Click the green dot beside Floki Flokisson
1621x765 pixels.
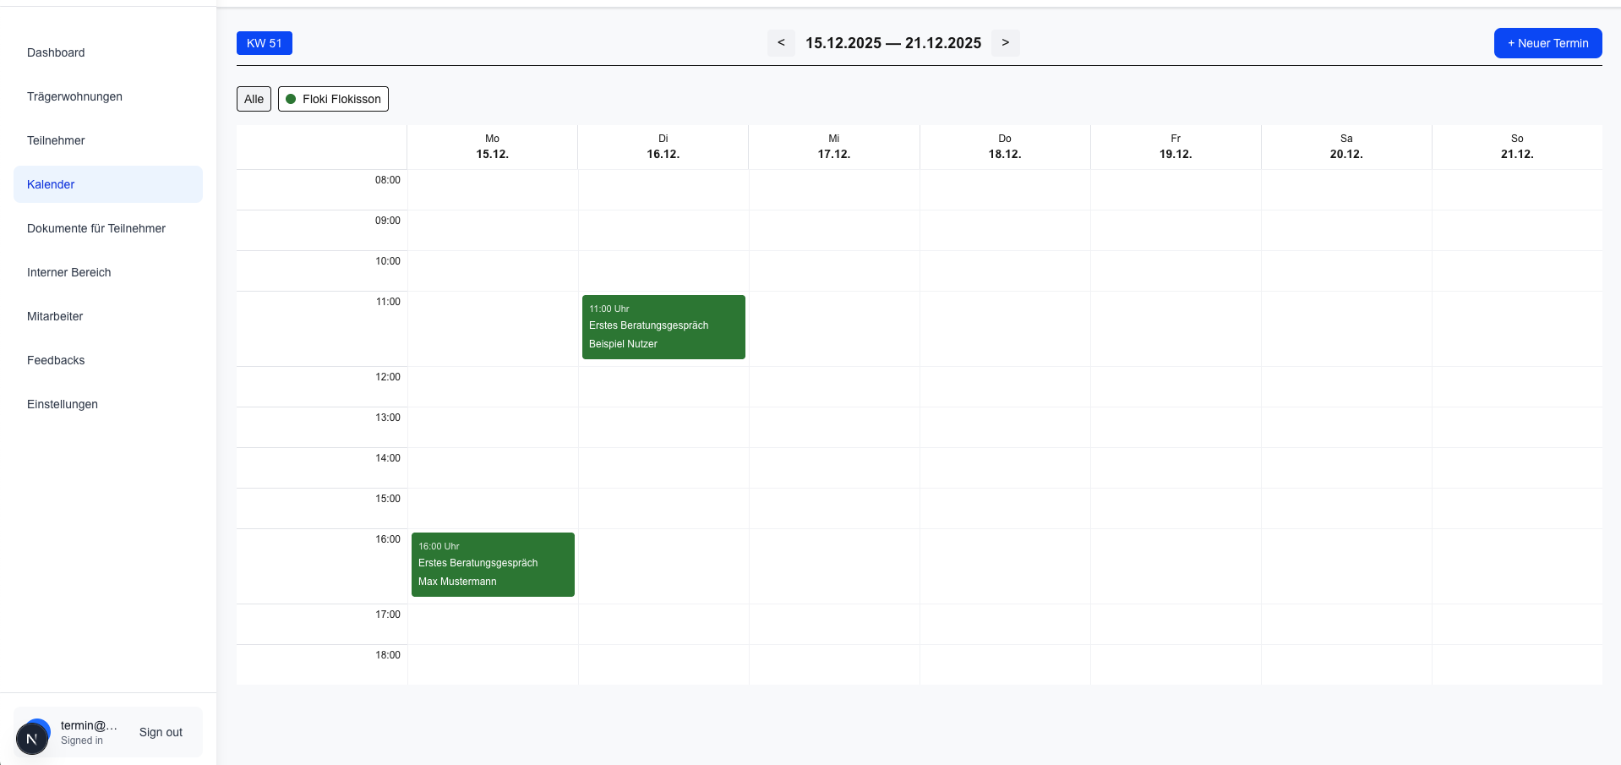(291, 99)
